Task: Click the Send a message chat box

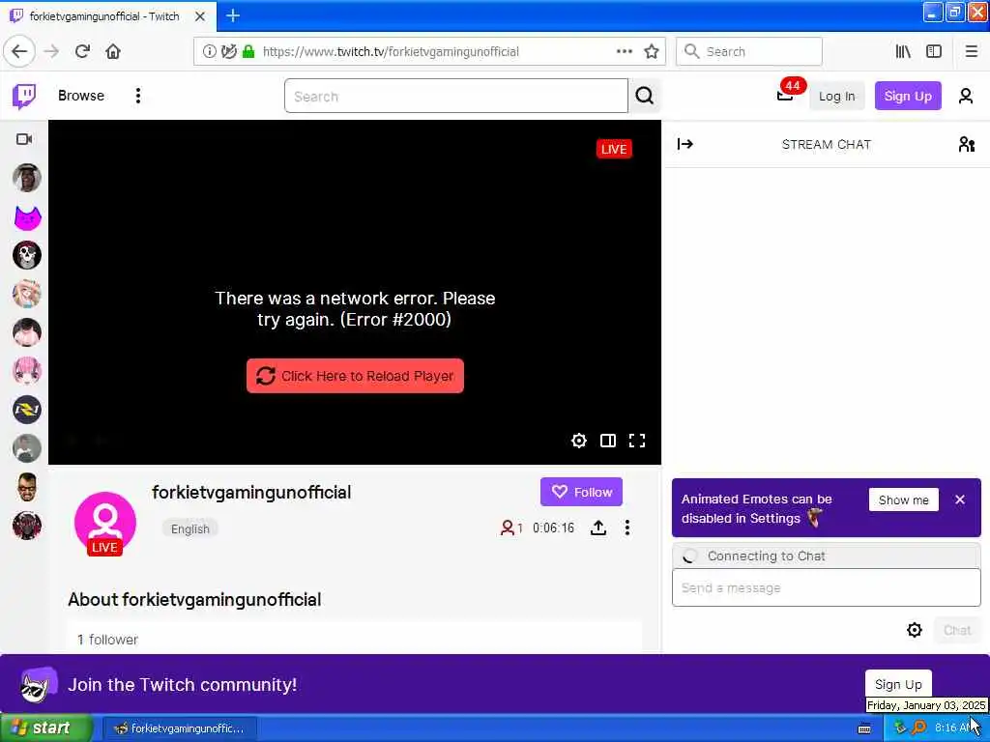Action: (826, 587)
